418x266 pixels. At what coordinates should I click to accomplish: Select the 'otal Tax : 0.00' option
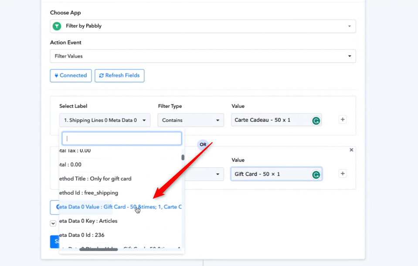[121, 151]
